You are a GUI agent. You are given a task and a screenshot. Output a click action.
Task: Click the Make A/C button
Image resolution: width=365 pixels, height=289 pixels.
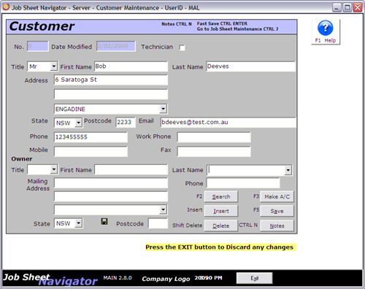point(277,196)
